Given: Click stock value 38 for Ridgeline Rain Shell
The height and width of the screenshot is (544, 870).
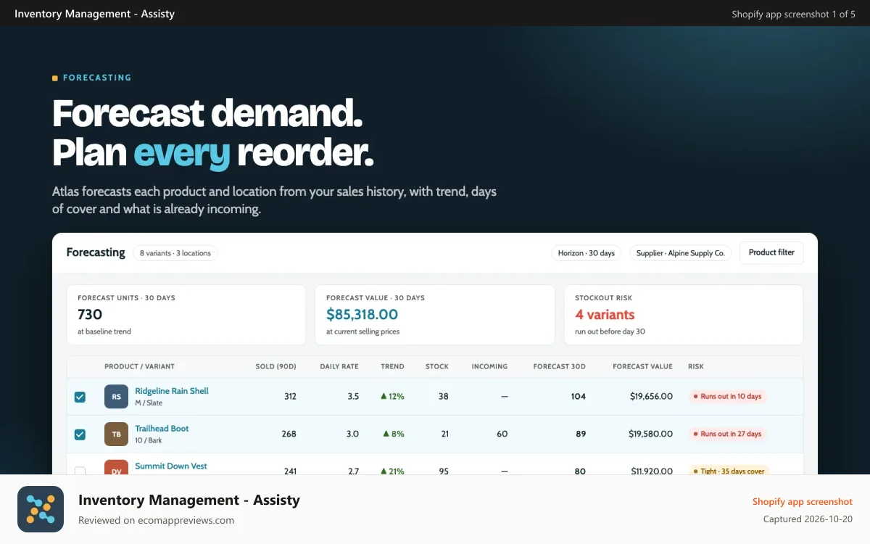Looking at the screenshot, I should point(444,397).
